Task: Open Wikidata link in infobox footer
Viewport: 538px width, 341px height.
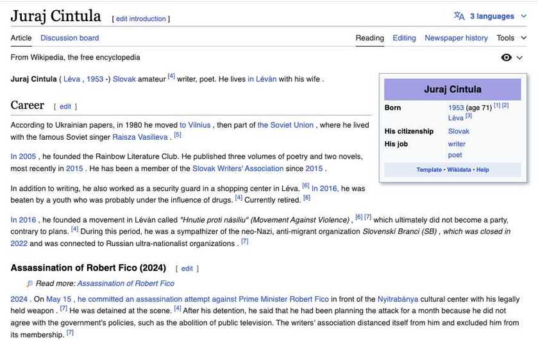Action: [x=459, y=169]
